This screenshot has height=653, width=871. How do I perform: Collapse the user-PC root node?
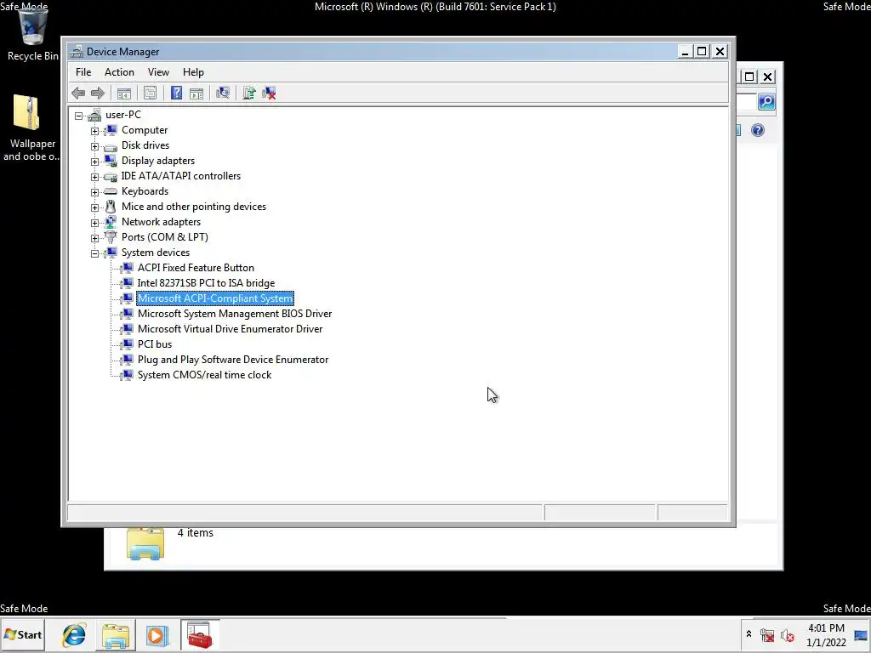(79, 116)
